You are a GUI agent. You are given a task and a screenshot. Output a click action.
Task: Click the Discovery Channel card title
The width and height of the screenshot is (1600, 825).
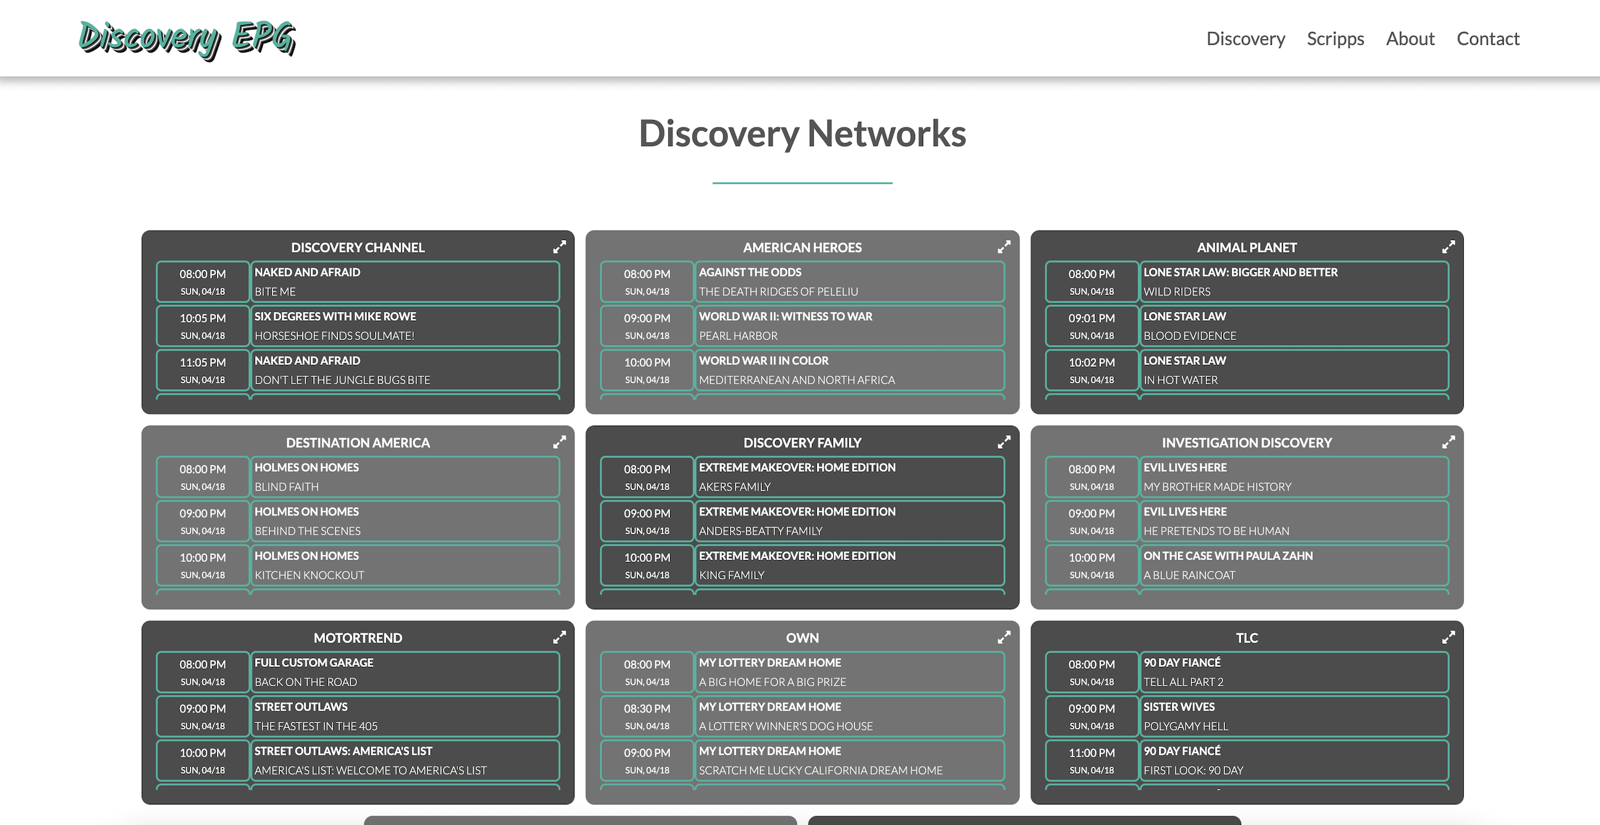click(357, 247)
